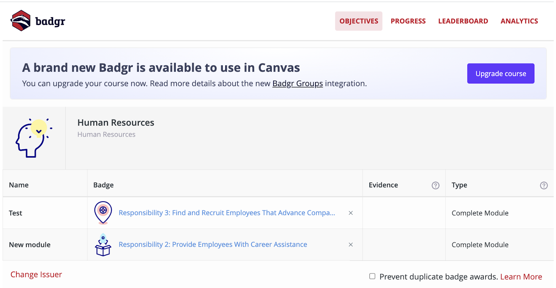556x288 pixels.
Task: Open the Learn More link
Action: (521, 277)
